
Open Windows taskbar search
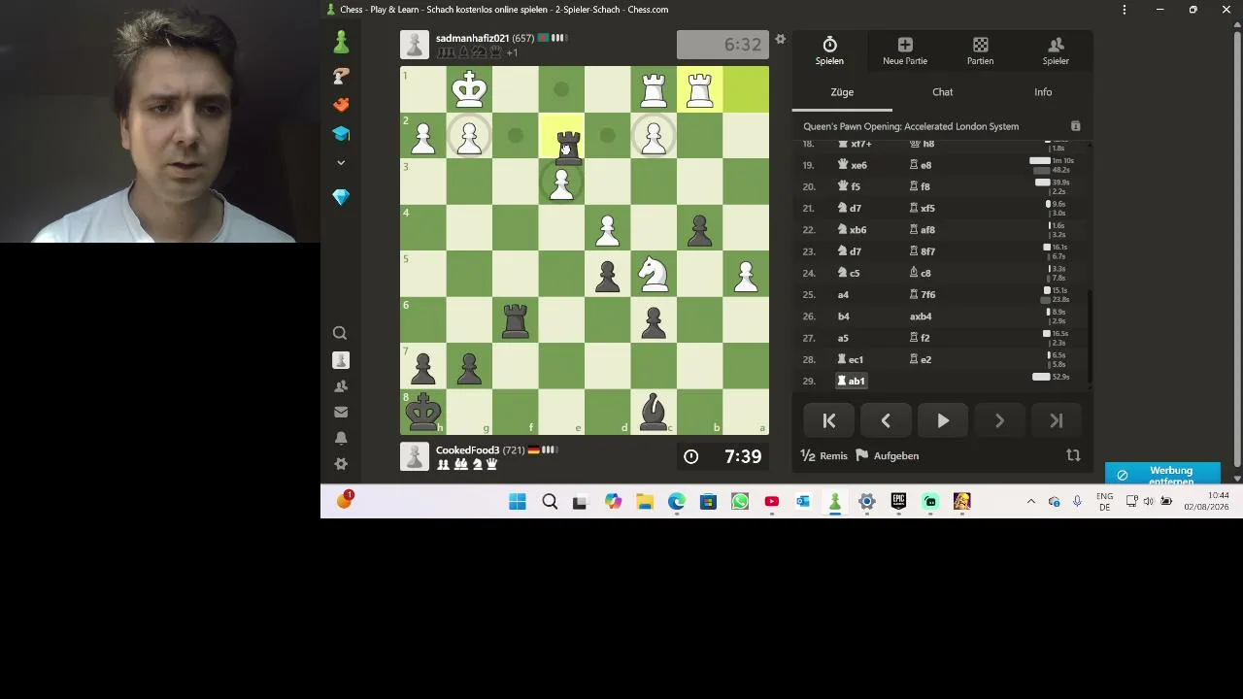[x=550, y=502]
